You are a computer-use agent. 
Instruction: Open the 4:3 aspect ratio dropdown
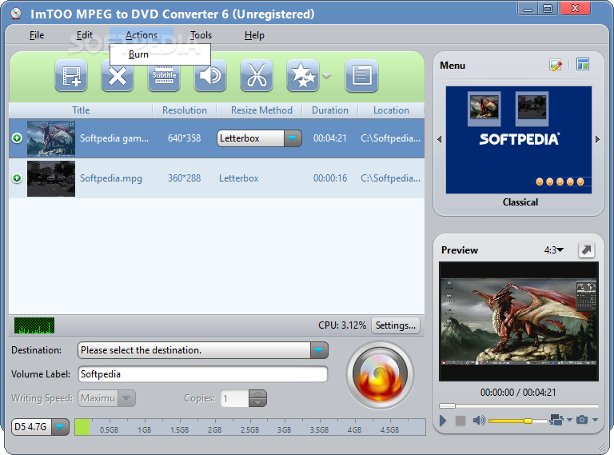554,249
